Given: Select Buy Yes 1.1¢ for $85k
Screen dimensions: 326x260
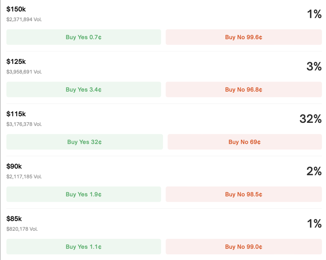Looking at the screenshot, I should click(84, 247).
